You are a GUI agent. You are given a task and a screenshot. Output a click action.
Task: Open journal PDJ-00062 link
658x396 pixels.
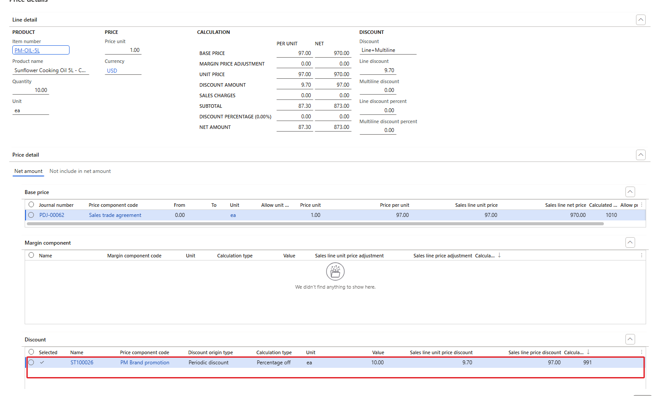[52, 215]
